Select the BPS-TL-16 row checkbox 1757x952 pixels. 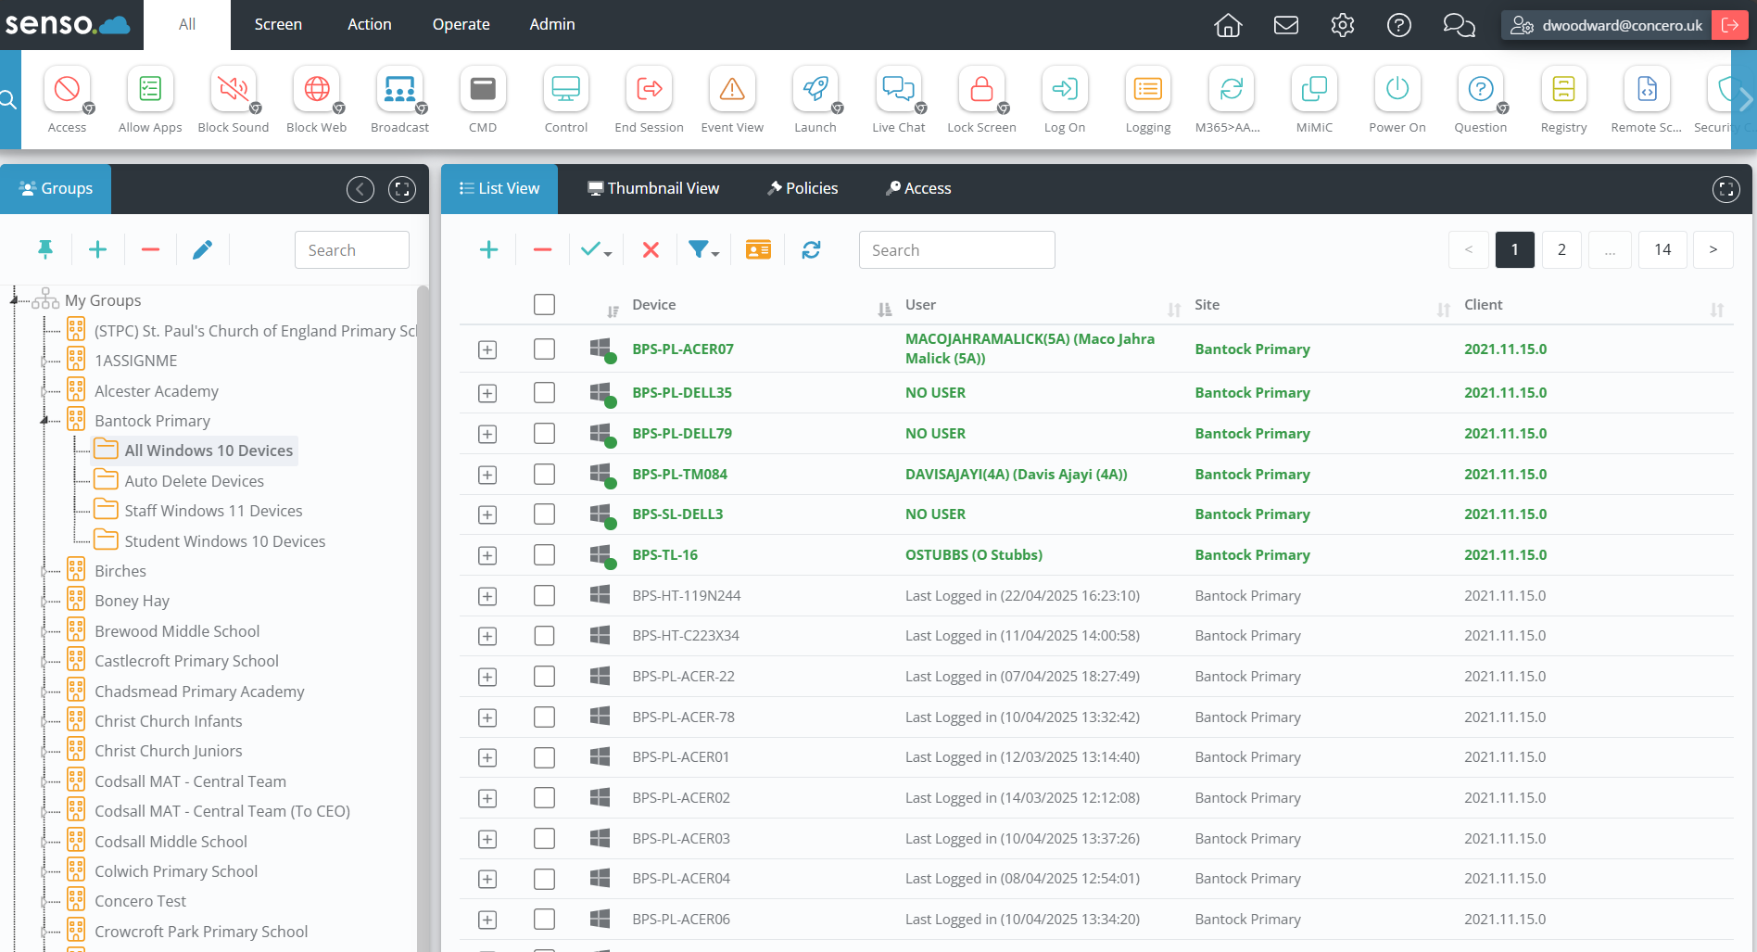[544, 555]
